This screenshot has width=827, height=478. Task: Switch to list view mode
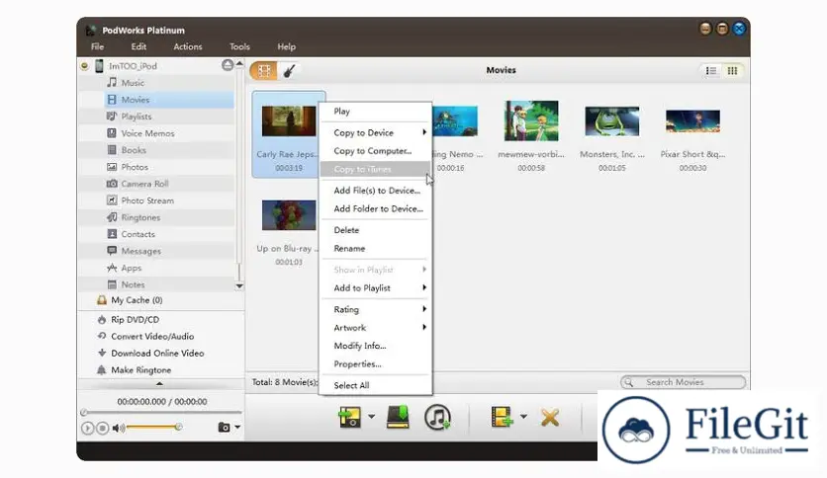click(x=711, y=70)
